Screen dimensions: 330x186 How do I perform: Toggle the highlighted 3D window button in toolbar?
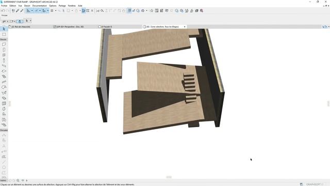129,10
